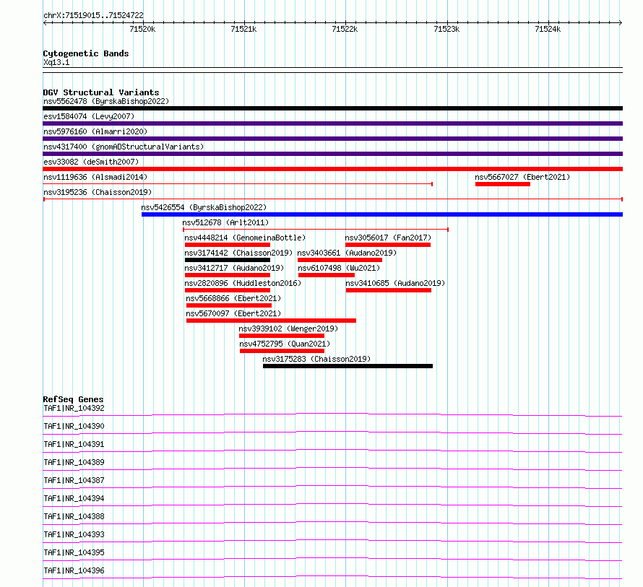This screenshot has width=643, height=587.
Task: Open nsv5976160 (Almarri2020) variant label
Action: 95,131
